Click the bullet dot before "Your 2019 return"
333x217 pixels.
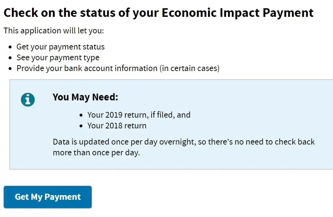(81, 115)
